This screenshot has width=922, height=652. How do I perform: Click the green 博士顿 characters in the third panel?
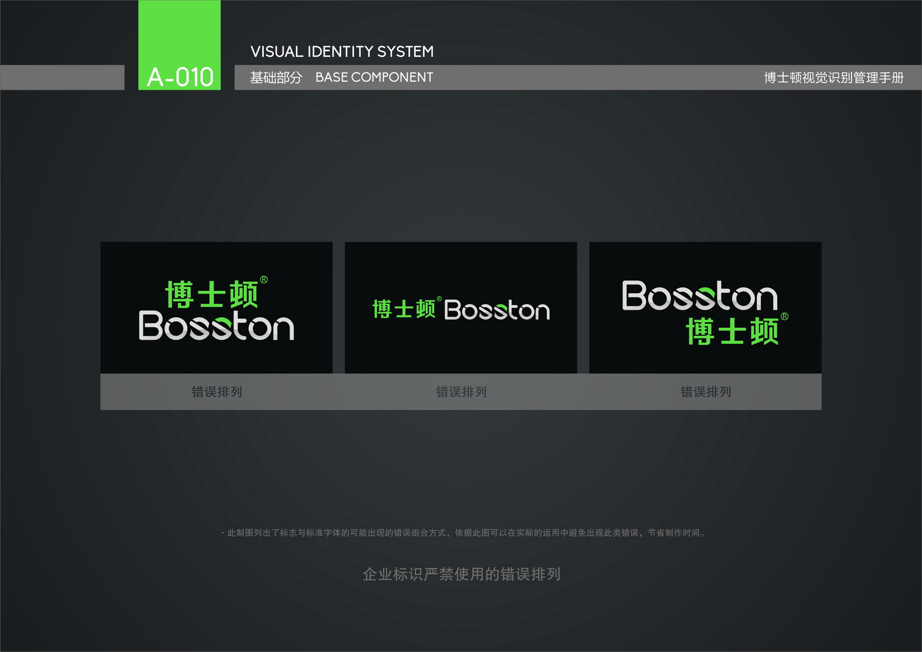click(x=733, y=331)
